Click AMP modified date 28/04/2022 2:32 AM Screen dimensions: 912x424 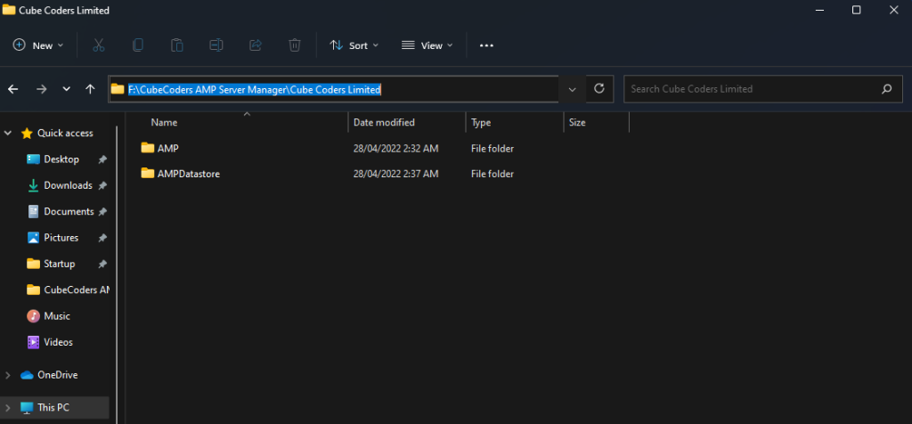[x=395, y=149]
